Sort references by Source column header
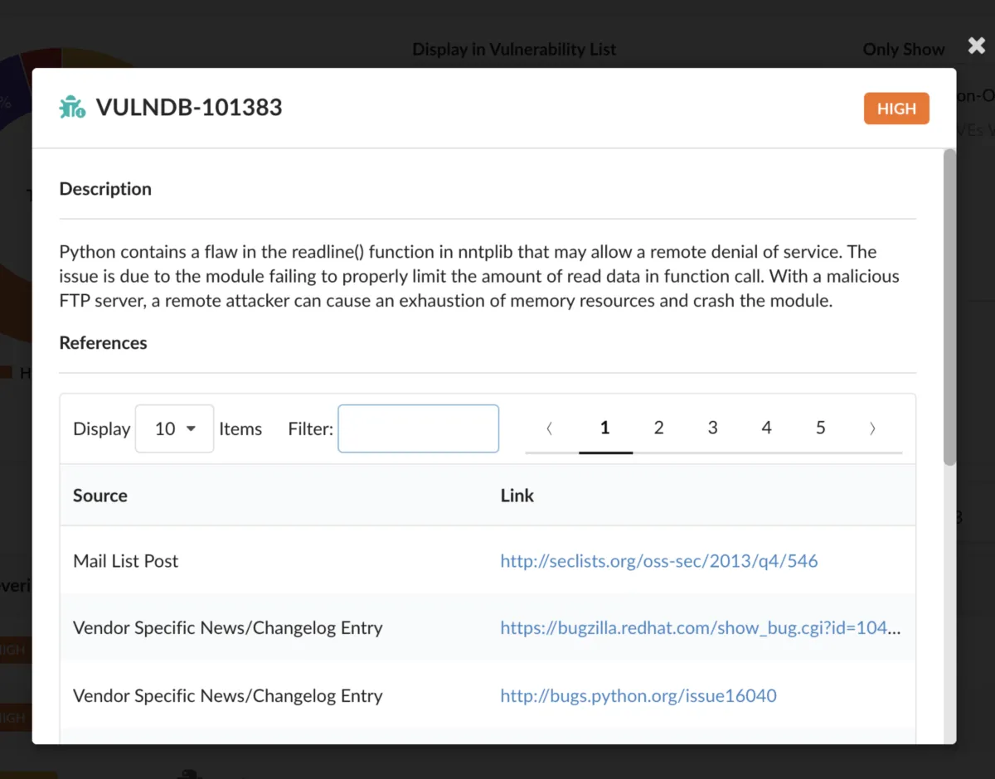The height and width of the screenshot is (779, 995). [100, 496]
